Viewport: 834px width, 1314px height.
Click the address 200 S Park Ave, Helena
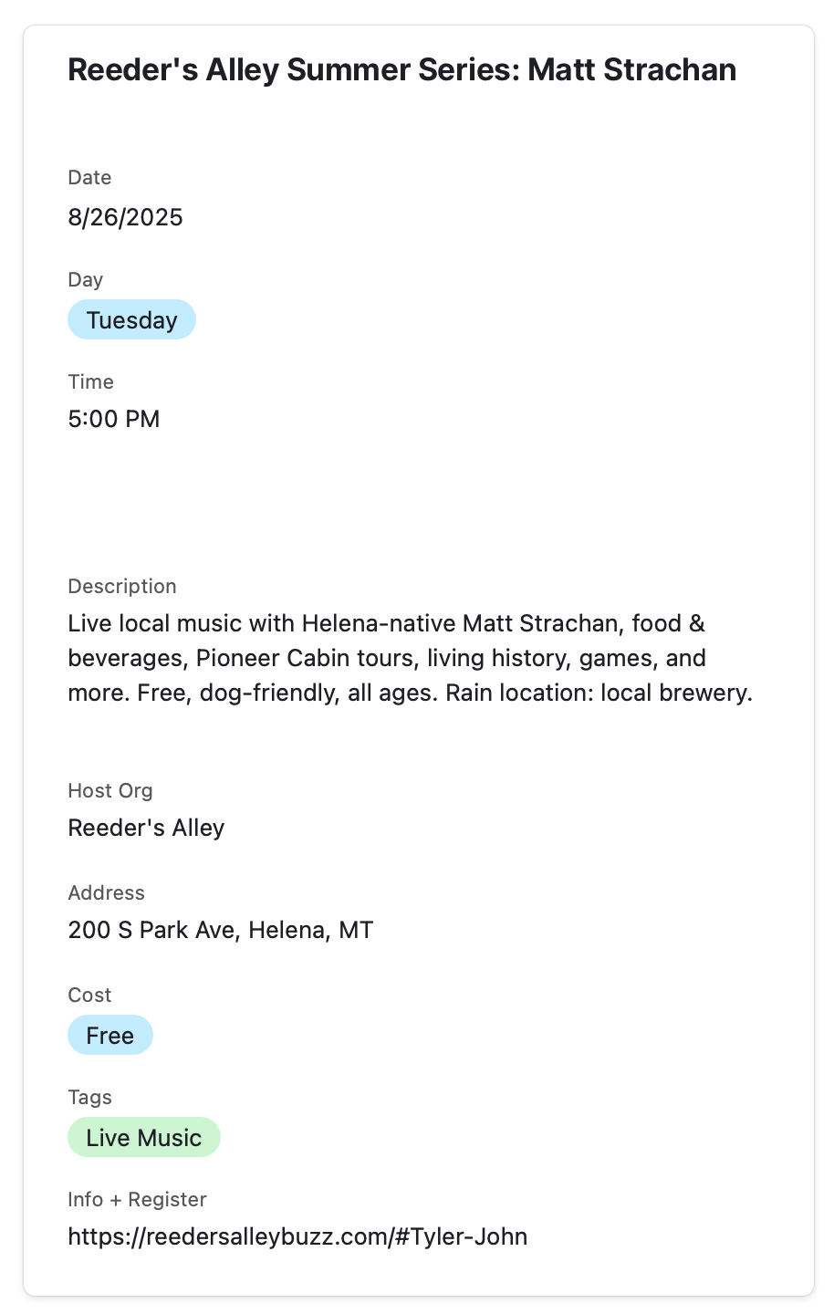220,931
